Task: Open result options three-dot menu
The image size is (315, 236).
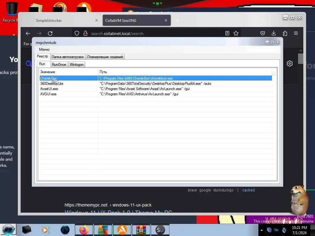Action: [238, 190]
